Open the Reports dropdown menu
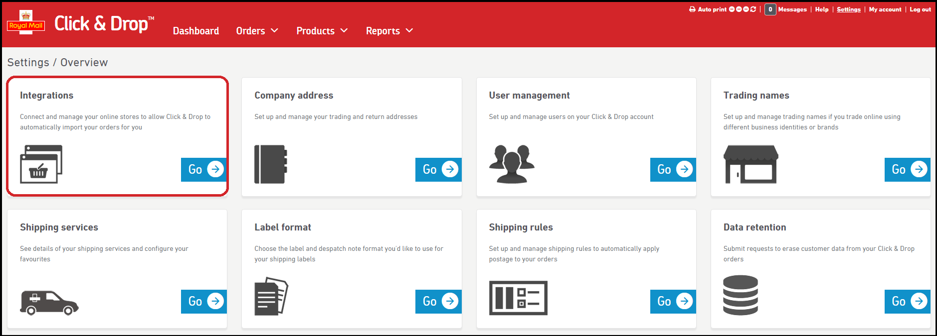 [389, 31]
